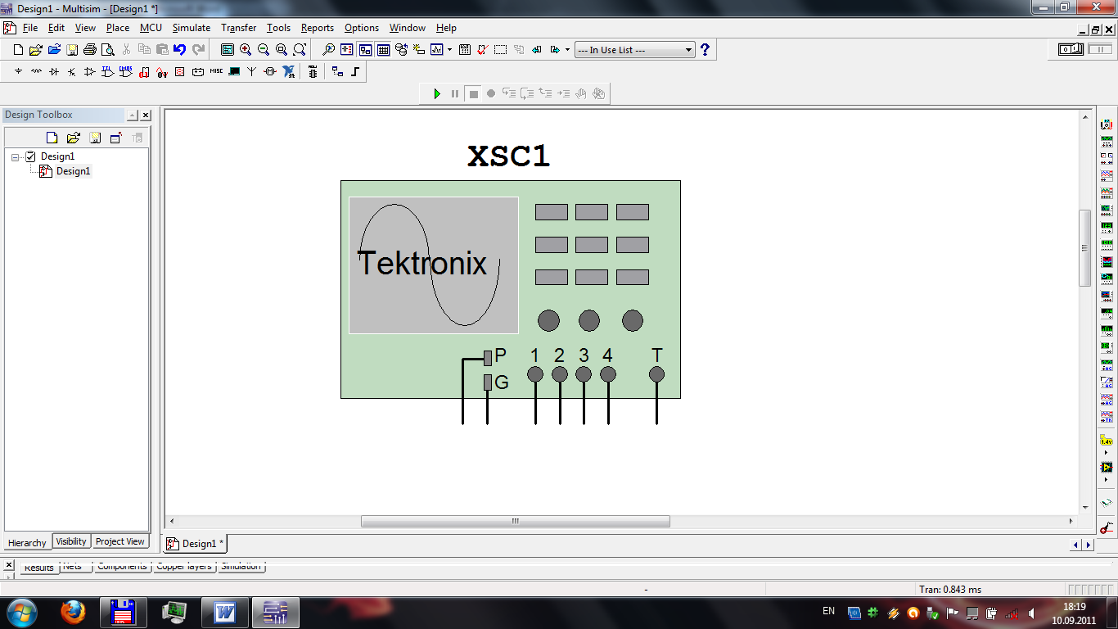The height and width of the screenshot is (629, 1118).
Task: Select the Current Probe at bottom of instruments bar
Action: pos(1107,528)
